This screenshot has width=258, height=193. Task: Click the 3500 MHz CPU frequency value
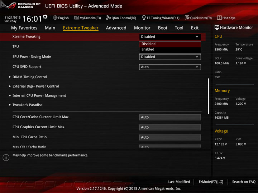221,50
